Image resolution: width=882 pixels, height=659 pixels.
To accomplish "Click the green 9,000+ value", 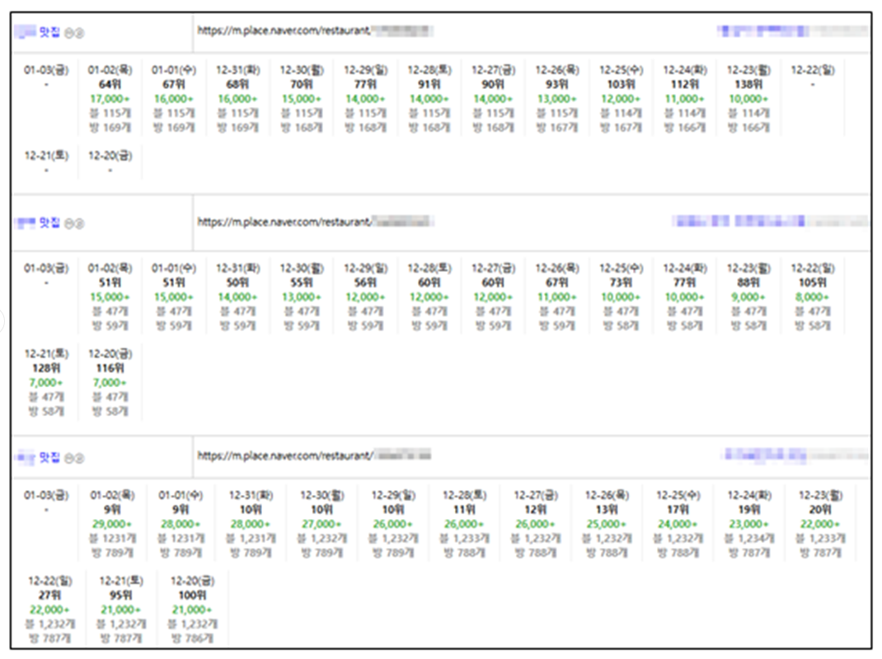I will point(748,297).
